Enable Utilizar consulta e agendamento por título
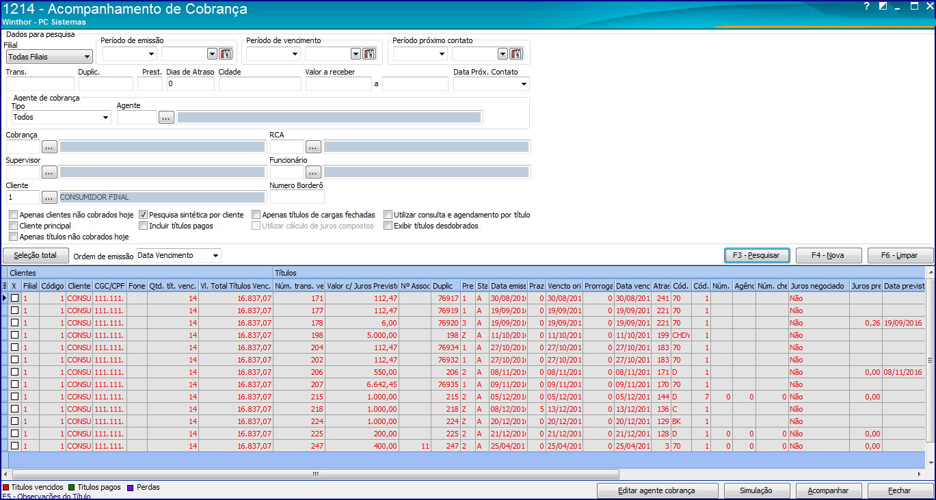 point(388,215)
